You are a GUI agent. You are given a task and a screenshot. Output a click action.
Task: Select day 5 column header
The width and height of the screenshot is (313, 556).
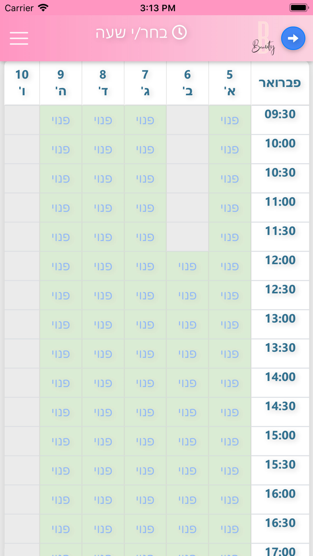click(230, 83)
